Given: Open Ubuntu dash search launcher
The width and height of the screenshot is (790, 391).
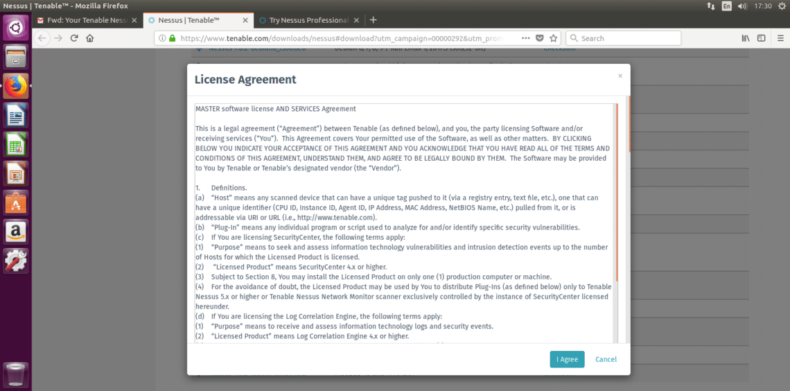Looking at the screenshot, I should click(16, 27).
